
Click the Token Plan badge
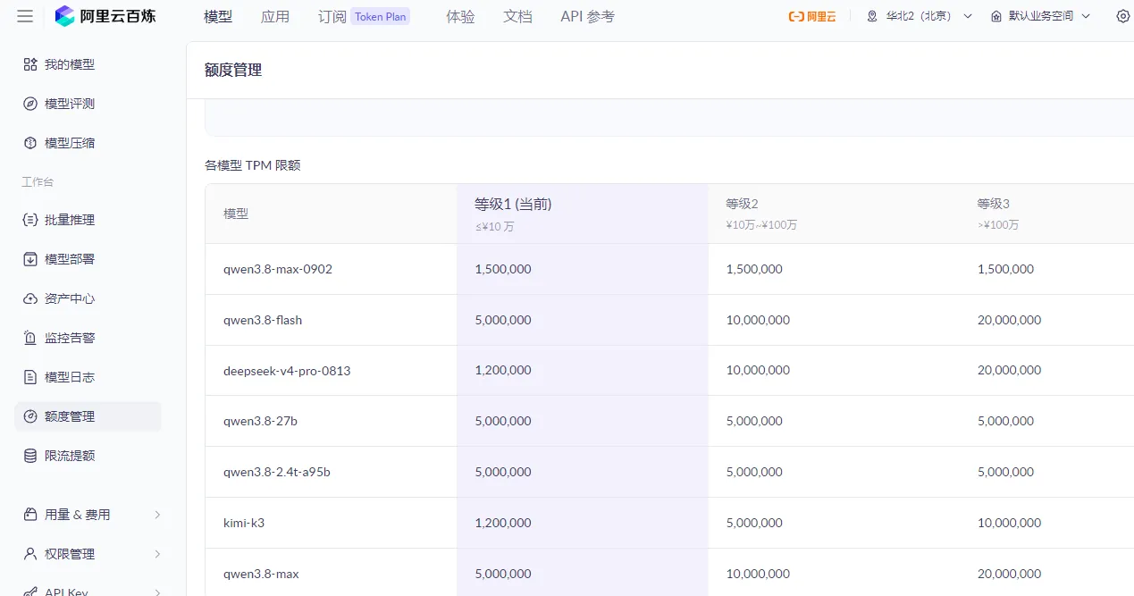tap(381, 16)
